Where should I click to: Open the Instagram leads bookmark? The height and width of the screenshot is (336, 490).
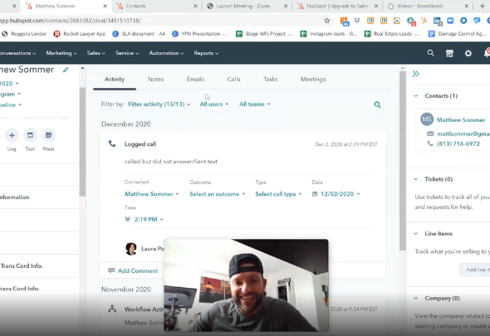click(328, 34)
